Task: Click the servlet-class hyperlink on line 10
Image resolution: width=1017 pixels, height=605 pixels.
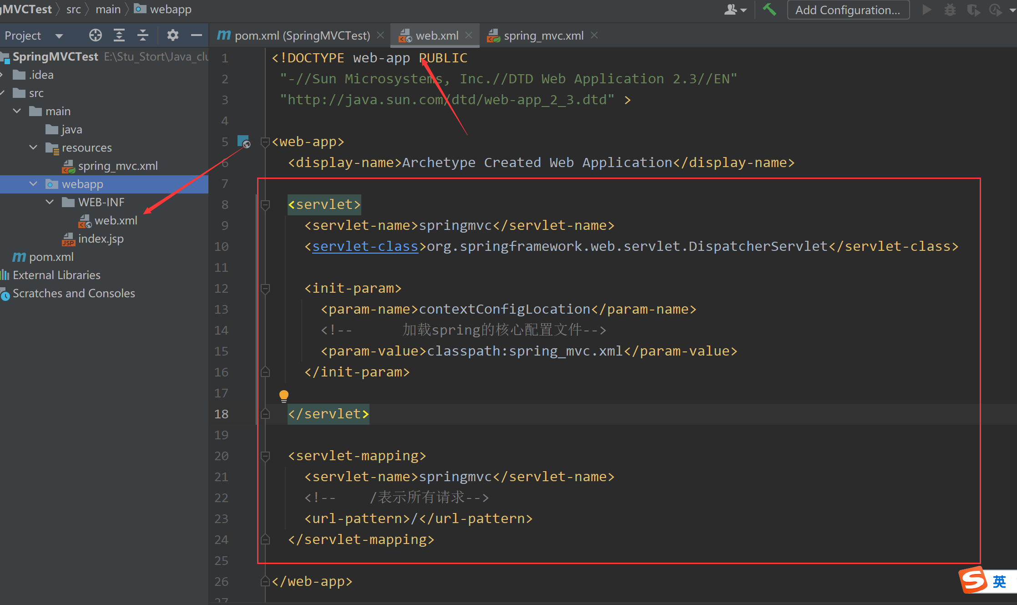Action: tap(365, 246)
